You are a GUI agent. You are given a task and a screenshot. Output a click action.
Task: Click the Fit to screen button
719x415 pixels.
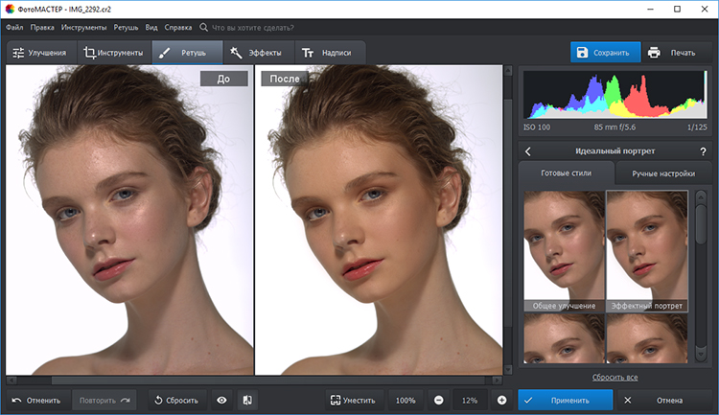point(352,400)
